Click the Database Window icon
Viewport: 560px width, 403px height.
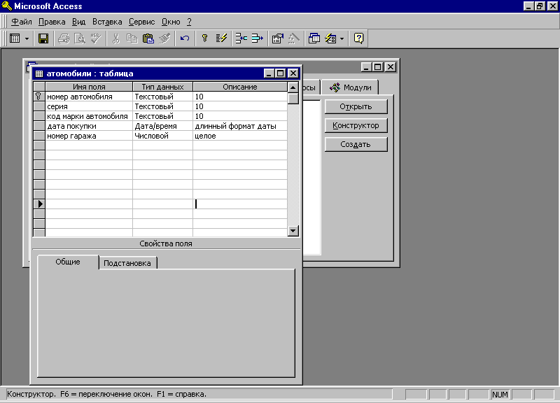click(314, 38)
